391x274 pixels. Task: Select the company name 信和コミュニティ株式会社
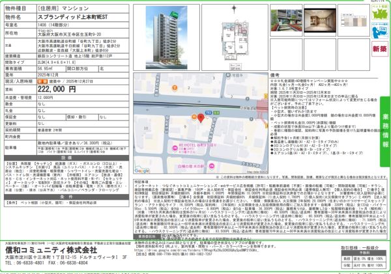51,250
